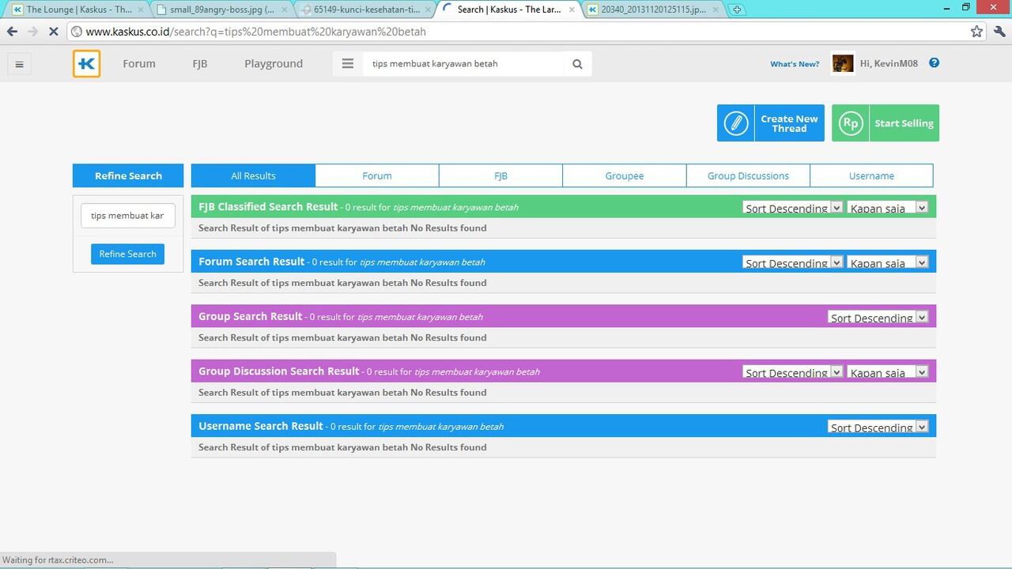1012x569 pixels.
Task: Click the Forum Search Result heading
Action: click(251, 262)
